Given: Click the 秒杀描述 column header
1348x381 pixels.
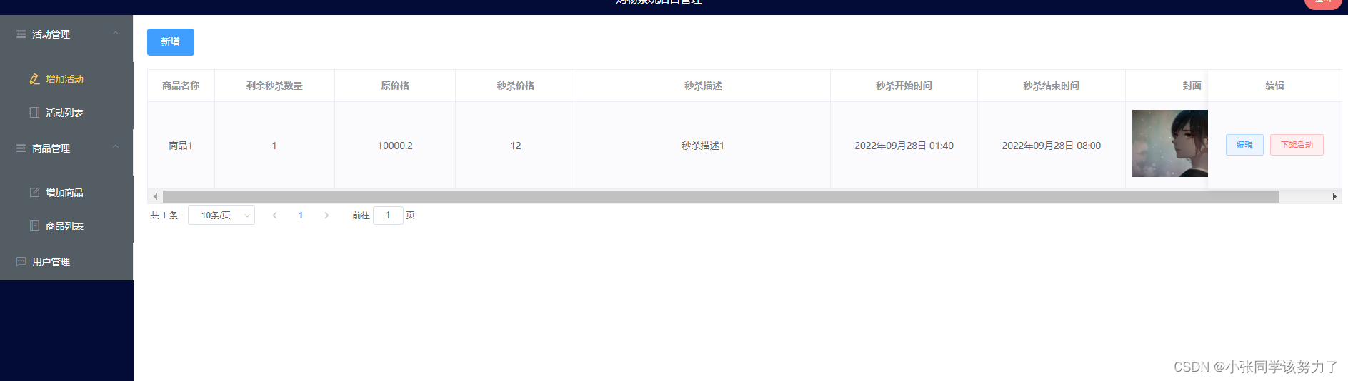Looking at the screenshot, I should click(x=703, y=86).
